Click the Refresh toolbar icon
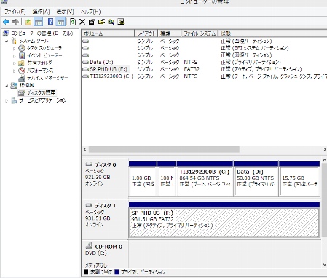 coord(73,22)
